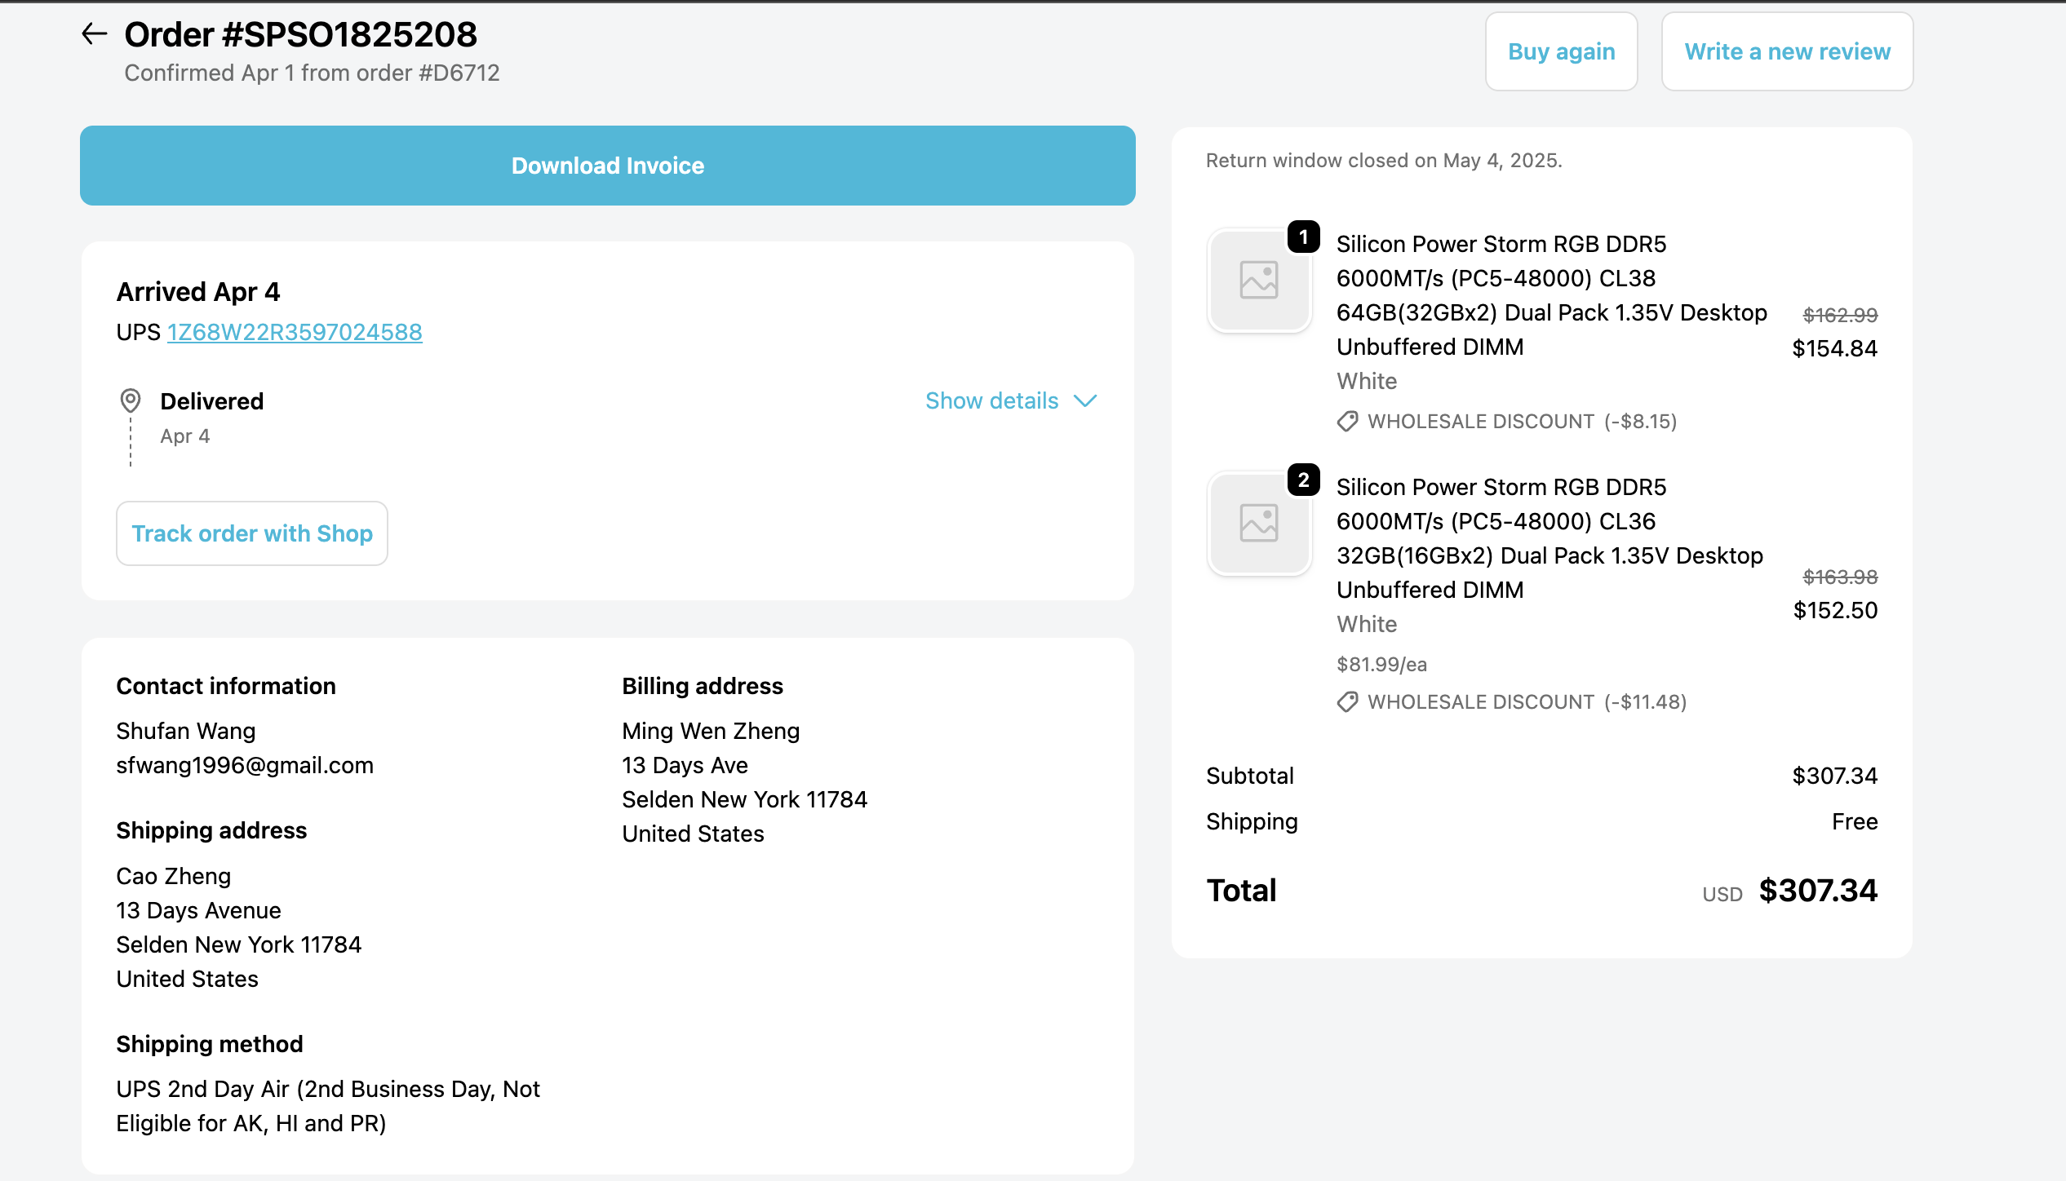Click the quantity badge 2 icon
The height and width of the screenshot is (1181, 2066).
[1303, 480]
